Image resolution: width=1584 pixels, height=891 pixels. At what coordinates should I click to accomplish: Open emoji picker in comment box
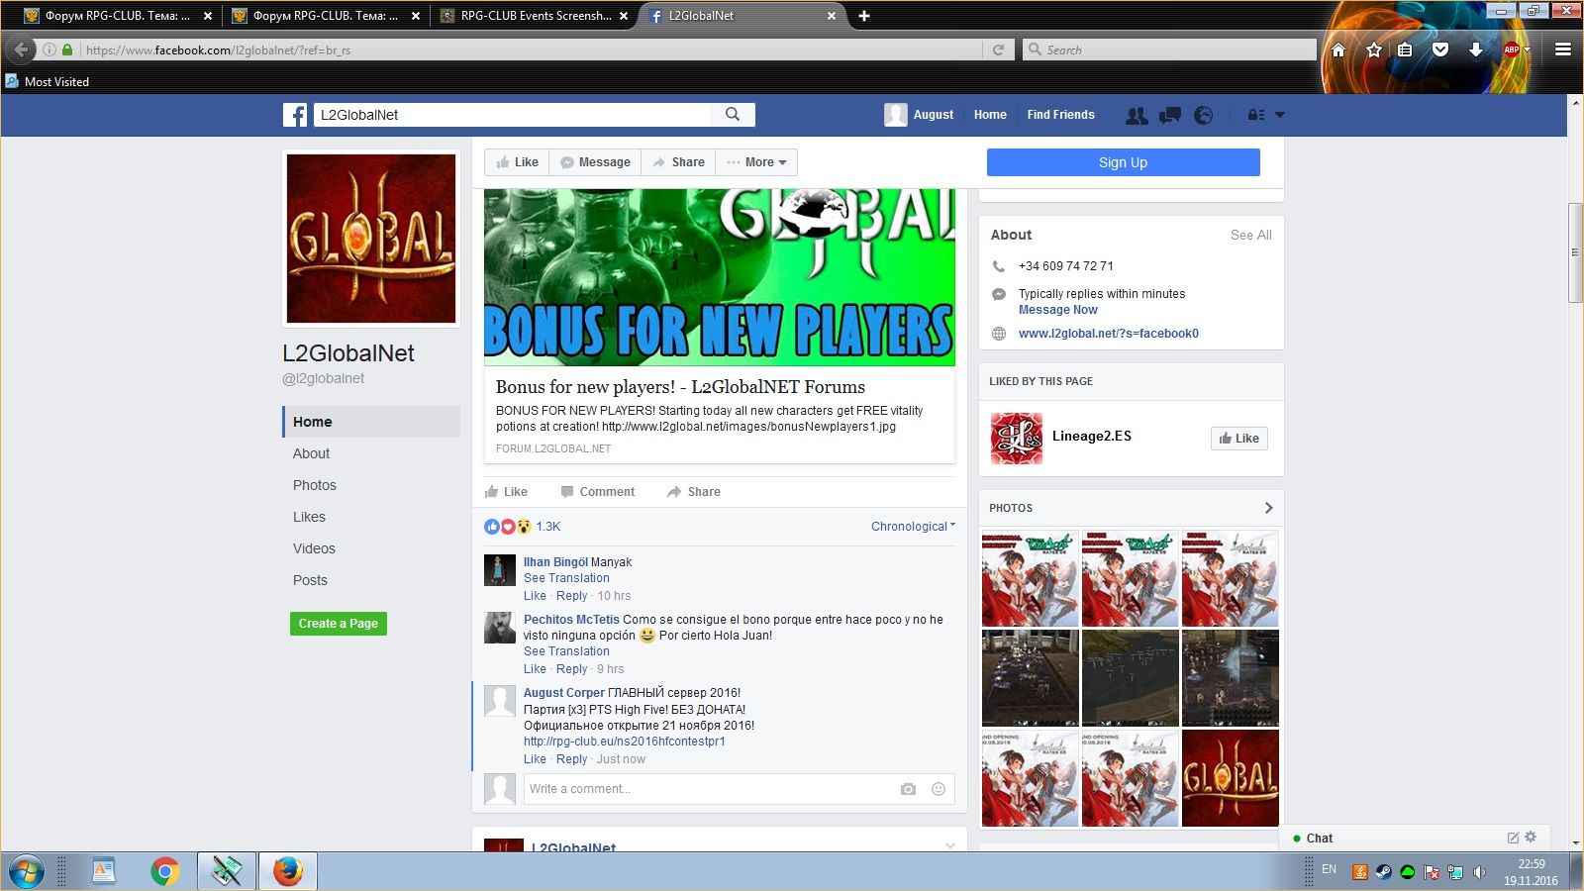point(939,789)
